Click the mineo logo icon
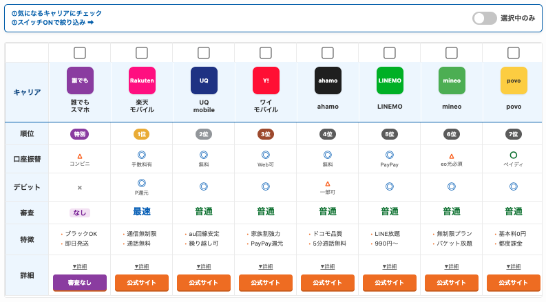 click(x=452, y=80)
